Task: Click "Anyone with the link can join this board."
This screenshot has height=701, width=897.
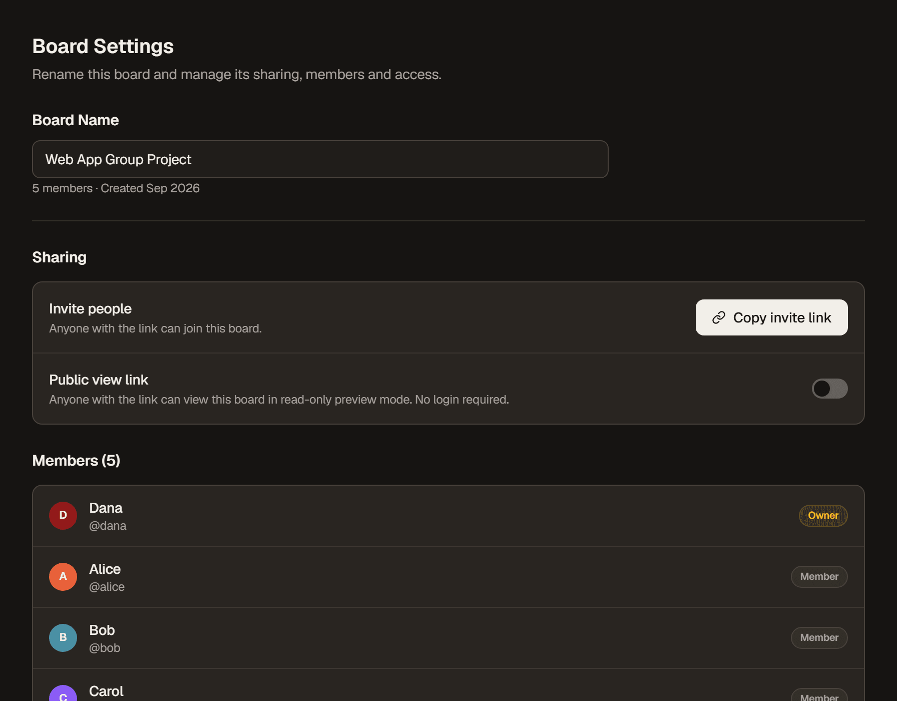Action: pos(156,328)
